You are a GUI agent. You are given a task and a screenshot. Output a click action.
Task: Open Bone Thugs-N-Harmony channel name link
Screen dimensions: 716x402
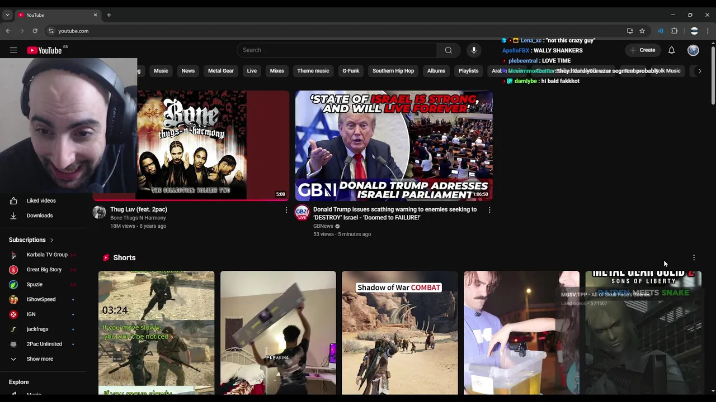[x=138, y=218]
